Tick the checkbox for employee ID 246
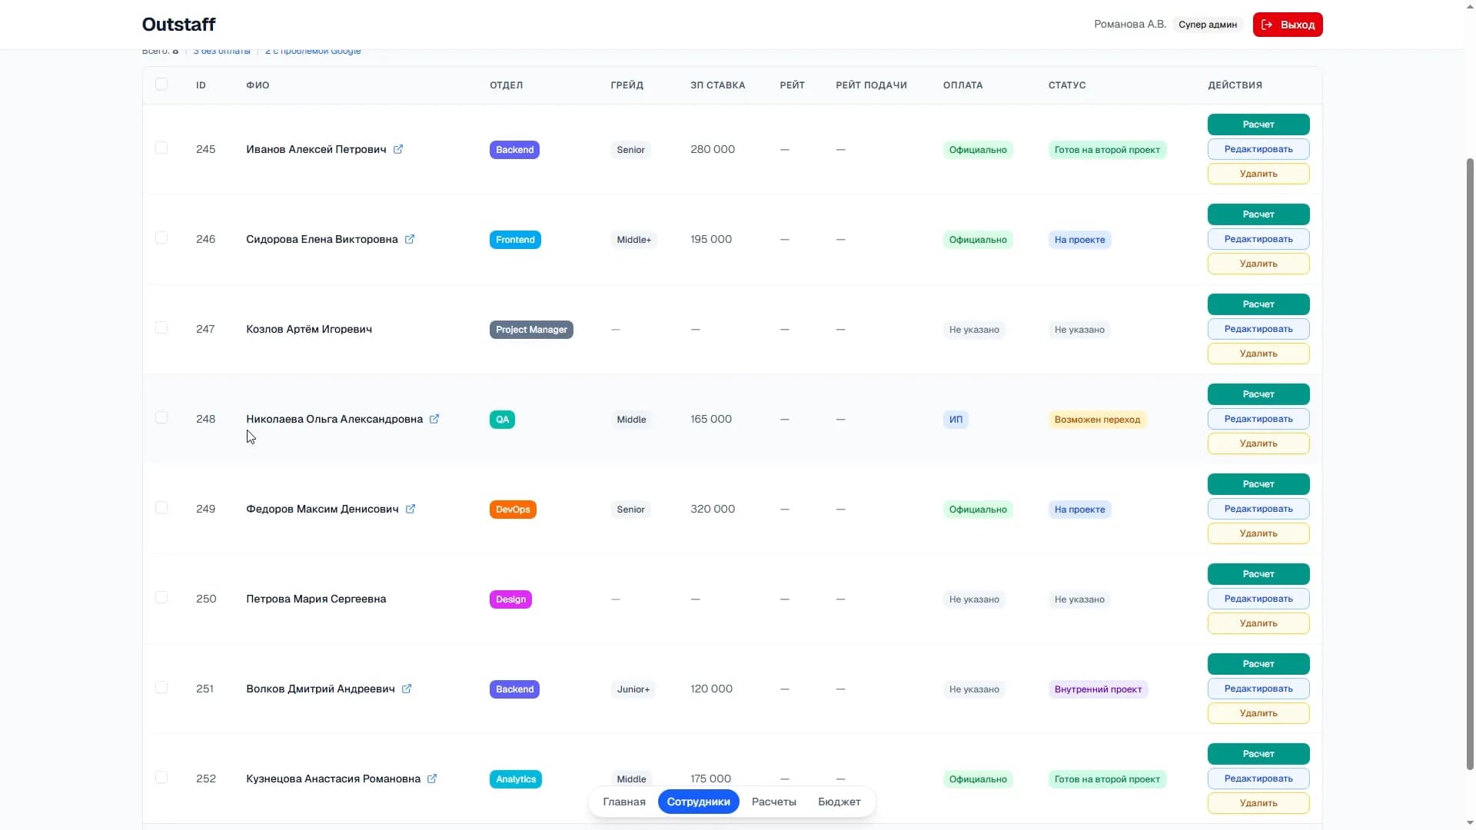The height and width of the screenshot is (830, 1476). tap(161, 237)
